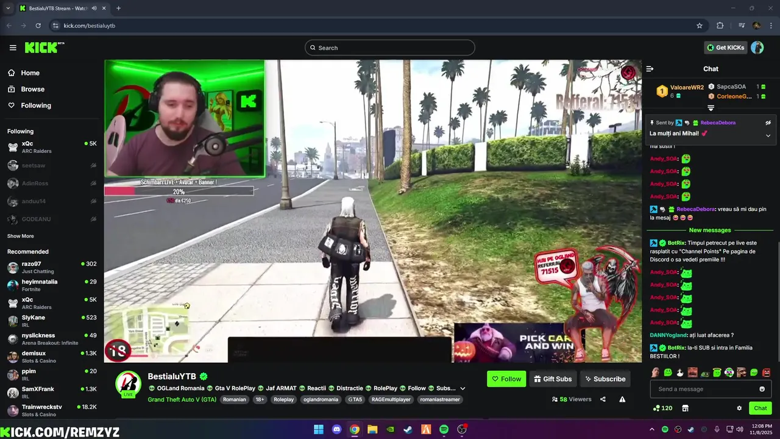Open Chrome extensions puzzle icon

coord(720,26)
